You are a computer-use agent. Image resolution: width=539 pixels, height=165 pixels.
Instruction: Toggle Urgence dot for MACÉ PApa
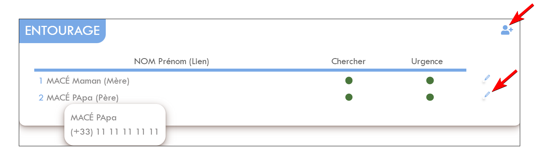tap(430, 97)
